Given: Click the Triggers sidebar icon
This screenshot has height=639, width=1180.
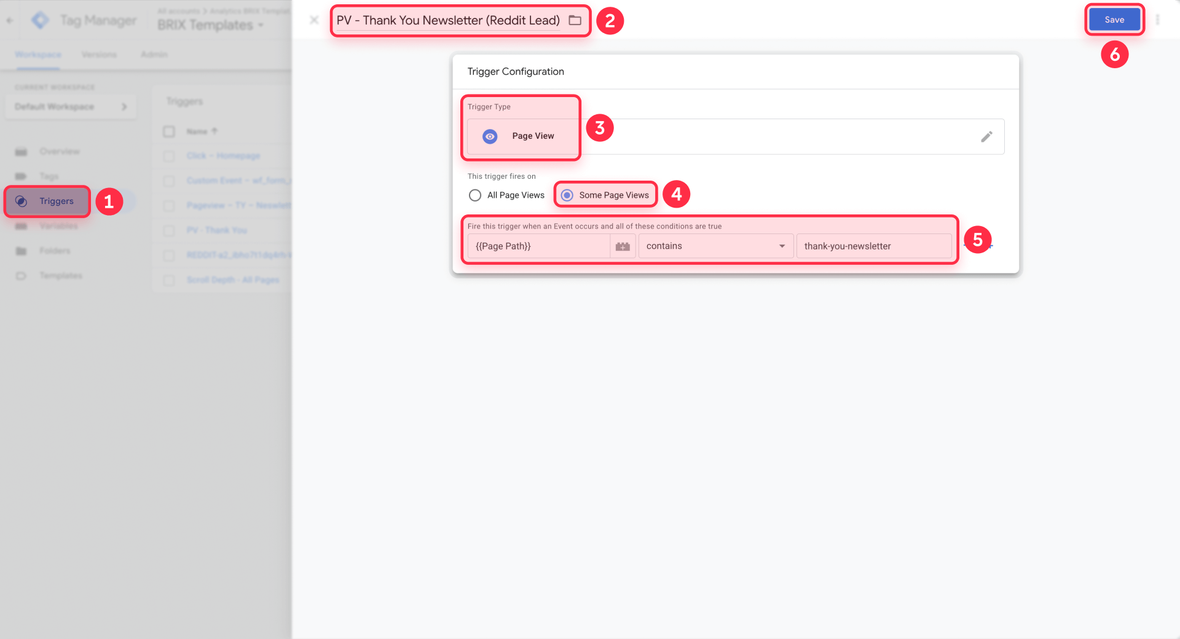Looking at the screenshot, I should tap(21, 201).
